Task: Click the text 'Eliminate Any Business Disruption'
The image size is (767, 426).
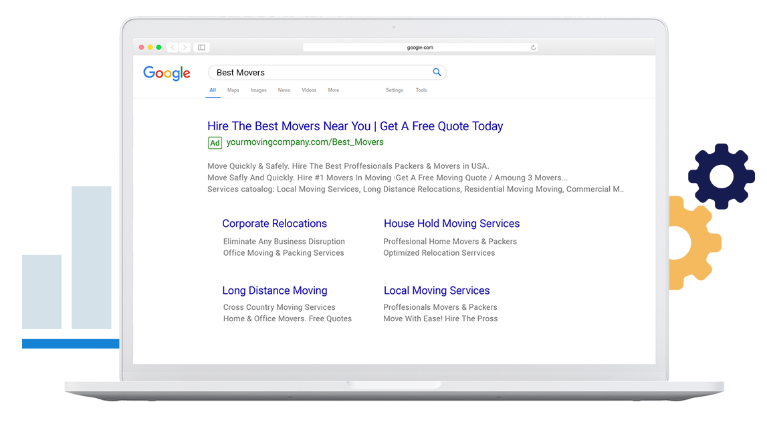Action: coord(284,241)
